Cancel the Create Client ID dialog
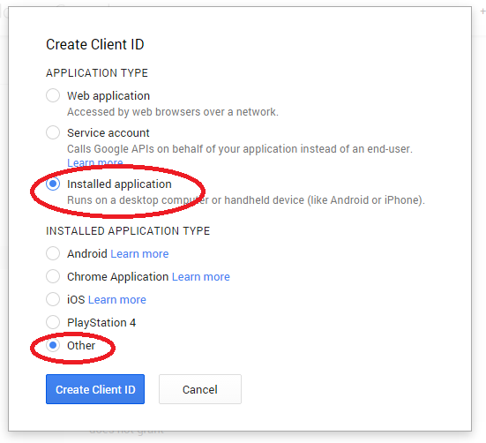The width and height of the screenshot is (486, 443). (200, 389)
